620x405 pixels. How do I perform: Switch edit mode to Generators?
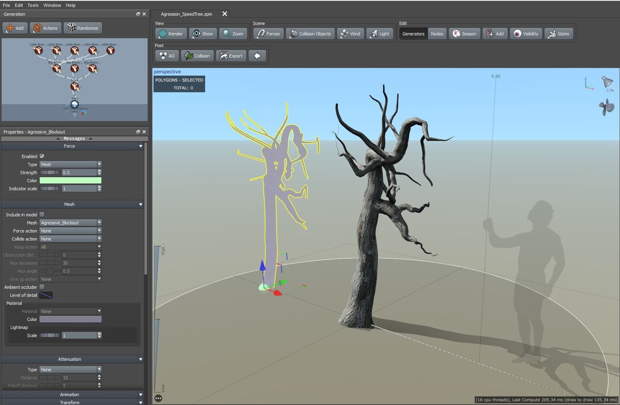point(413,34)
